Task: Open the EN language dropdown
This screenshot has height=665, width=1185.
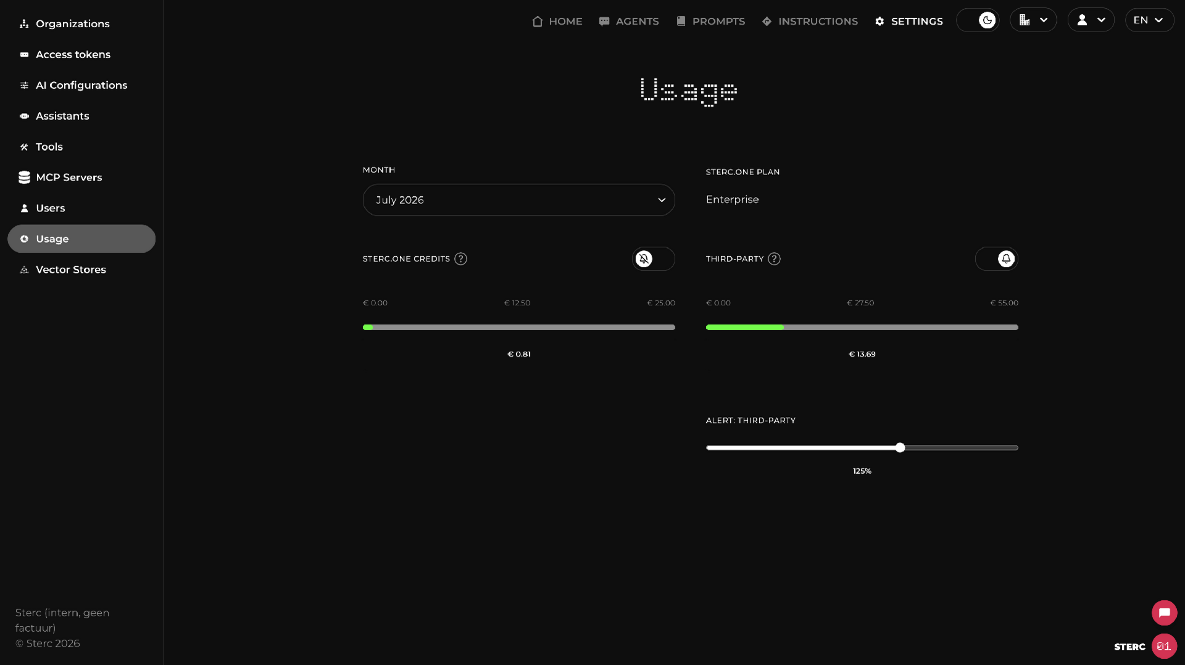Action: click(x=1149, y=20)
